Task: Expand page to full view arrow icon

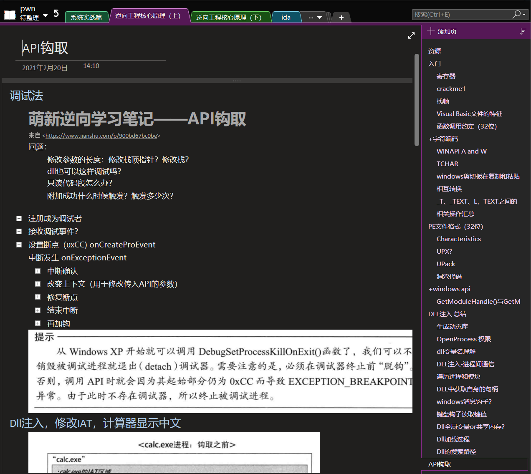Action: (411, 36)
